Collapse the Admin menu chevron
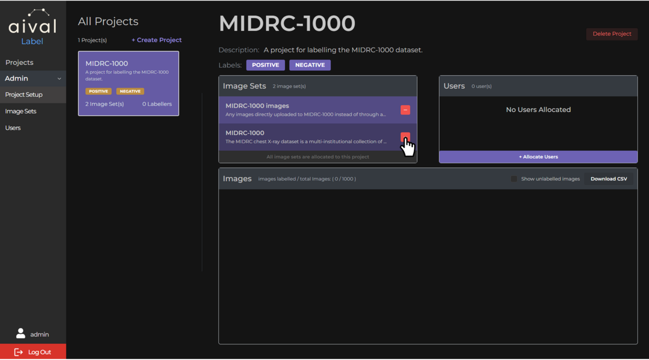The height and width of the screenshot is (360, 649). pos(59,79)
